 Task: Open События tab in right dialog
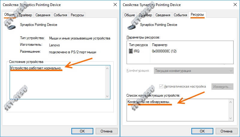point(180,15)
